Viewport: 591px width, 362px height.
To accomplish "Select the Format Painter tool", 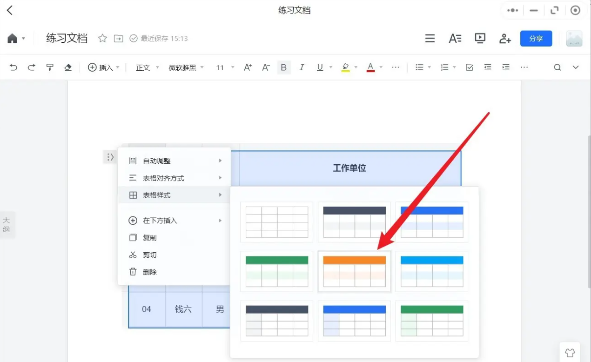I will click(x=50, y=67).
